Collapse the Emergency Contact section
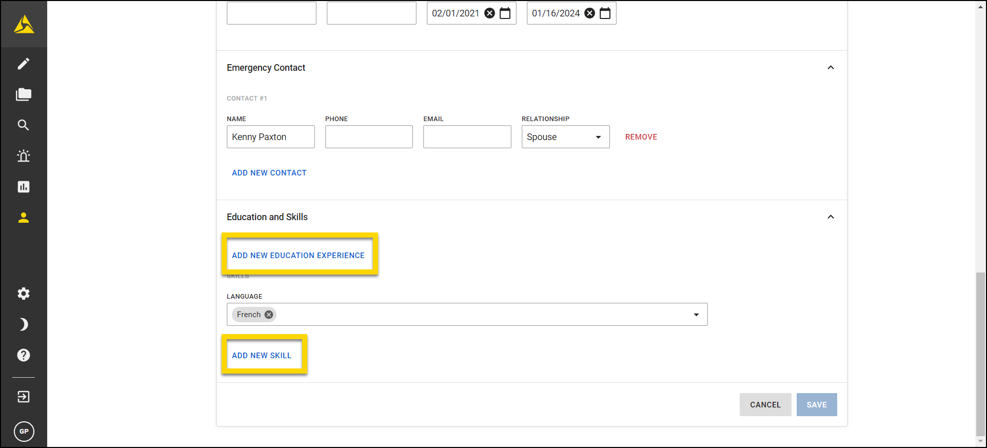The height and width of the screenshot is (448, 987). click(x=831, y=68)
